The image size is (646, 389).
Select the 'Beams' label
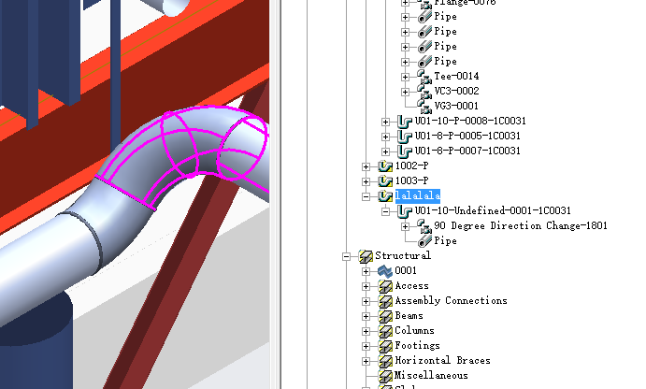pos(409,315)
